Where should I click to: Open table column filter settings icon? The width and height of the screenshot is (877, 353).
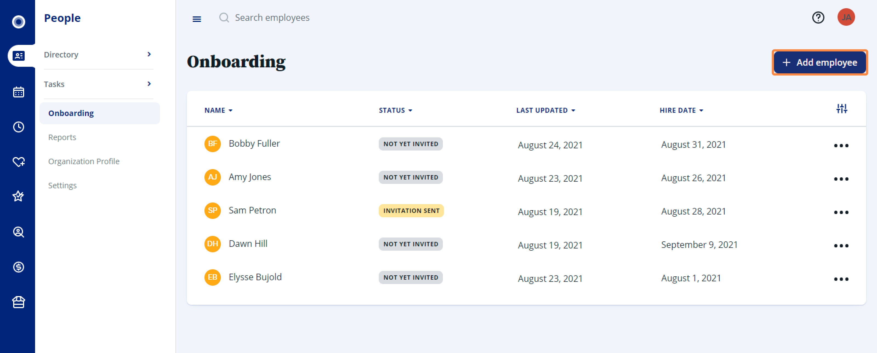click(842, 109)
